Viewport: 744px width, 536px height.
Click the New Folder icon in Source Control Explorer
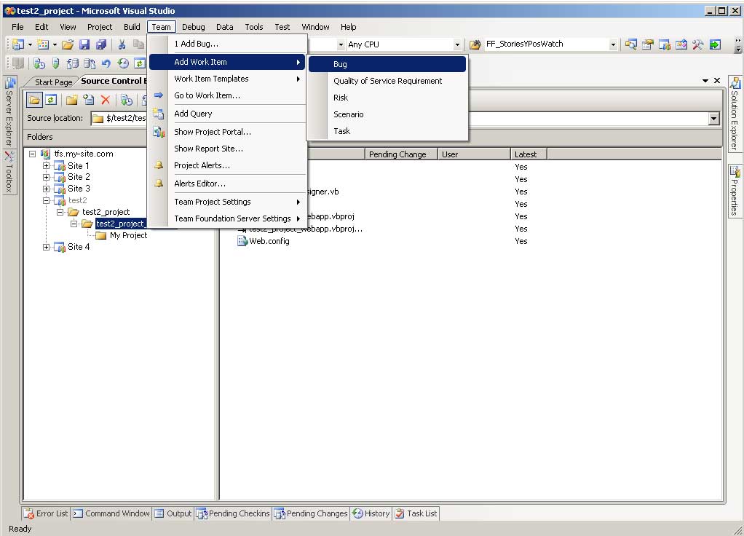pos(71,100)
